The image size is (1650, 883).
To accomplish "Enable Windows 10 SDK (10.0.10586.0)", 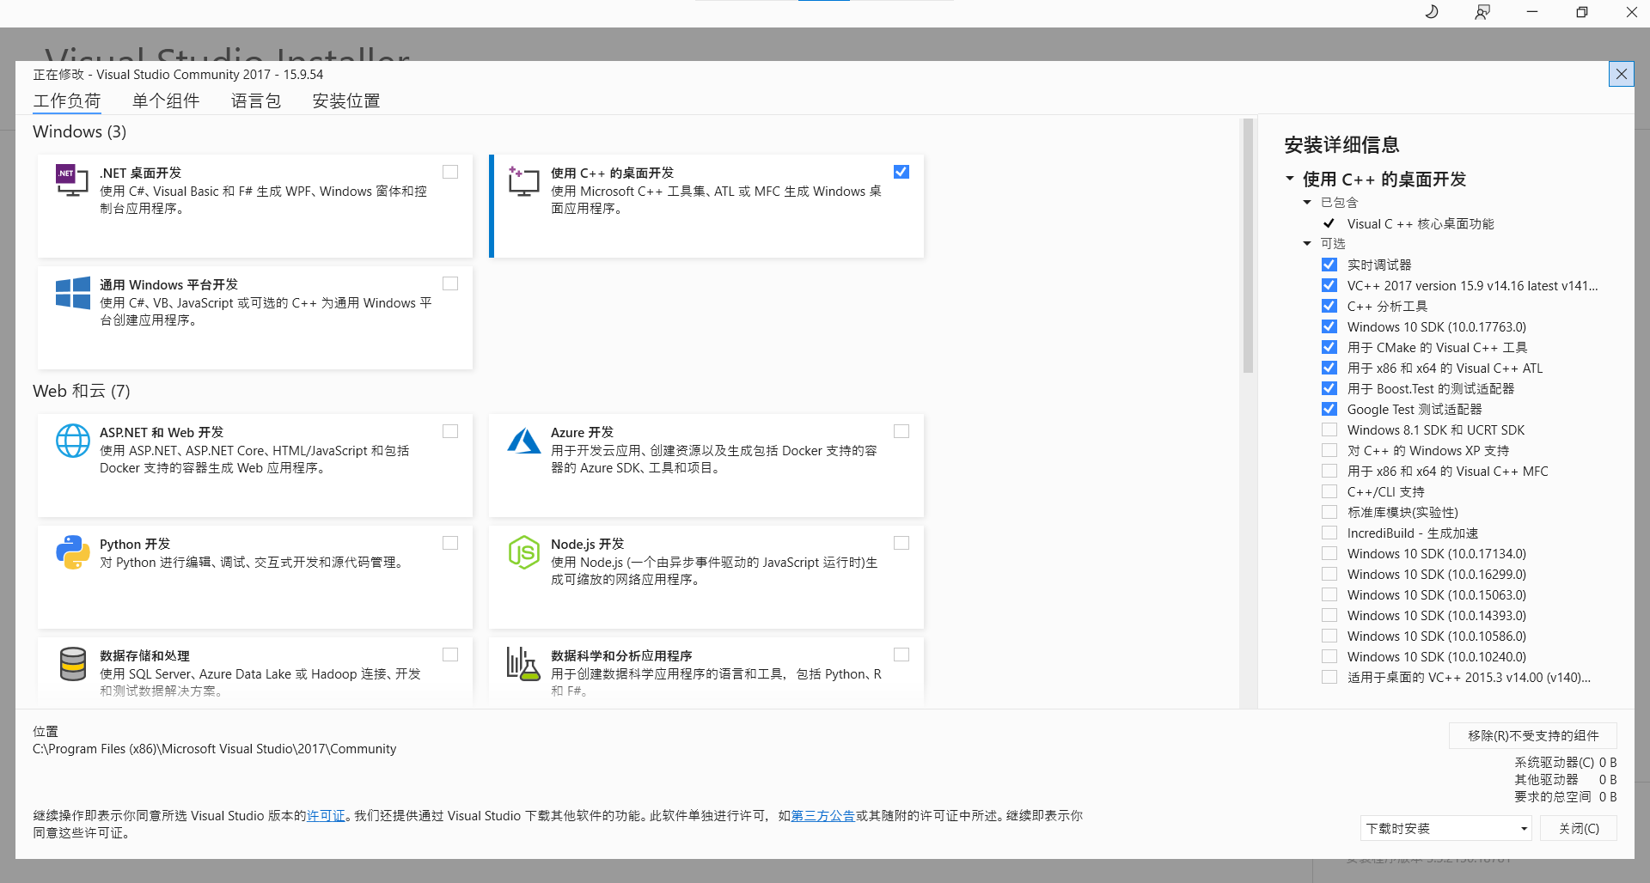I will [1329, 636].
